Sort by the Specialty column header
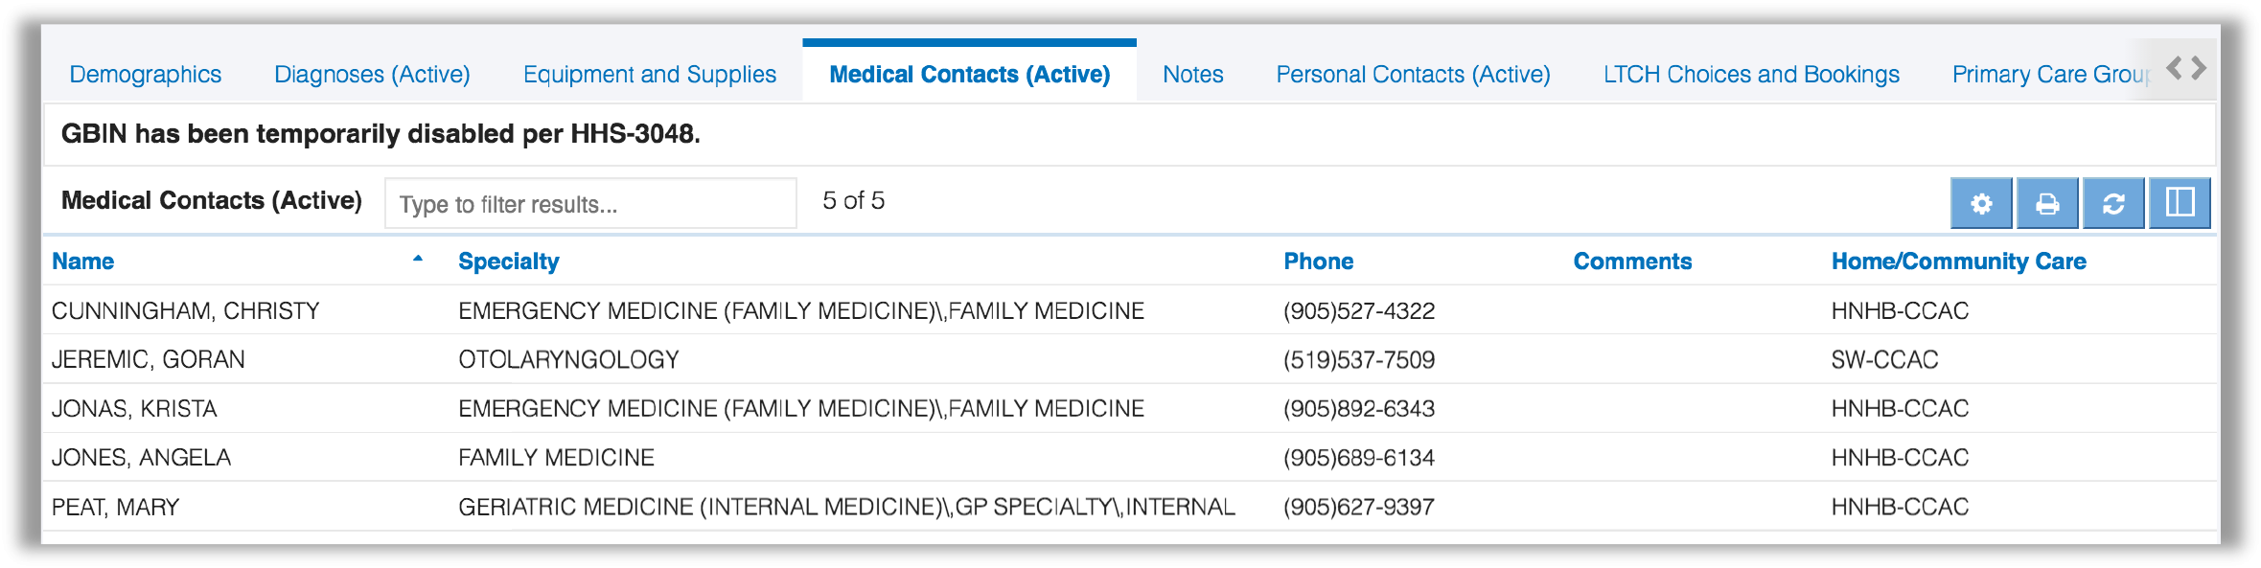 click(509, 261)
